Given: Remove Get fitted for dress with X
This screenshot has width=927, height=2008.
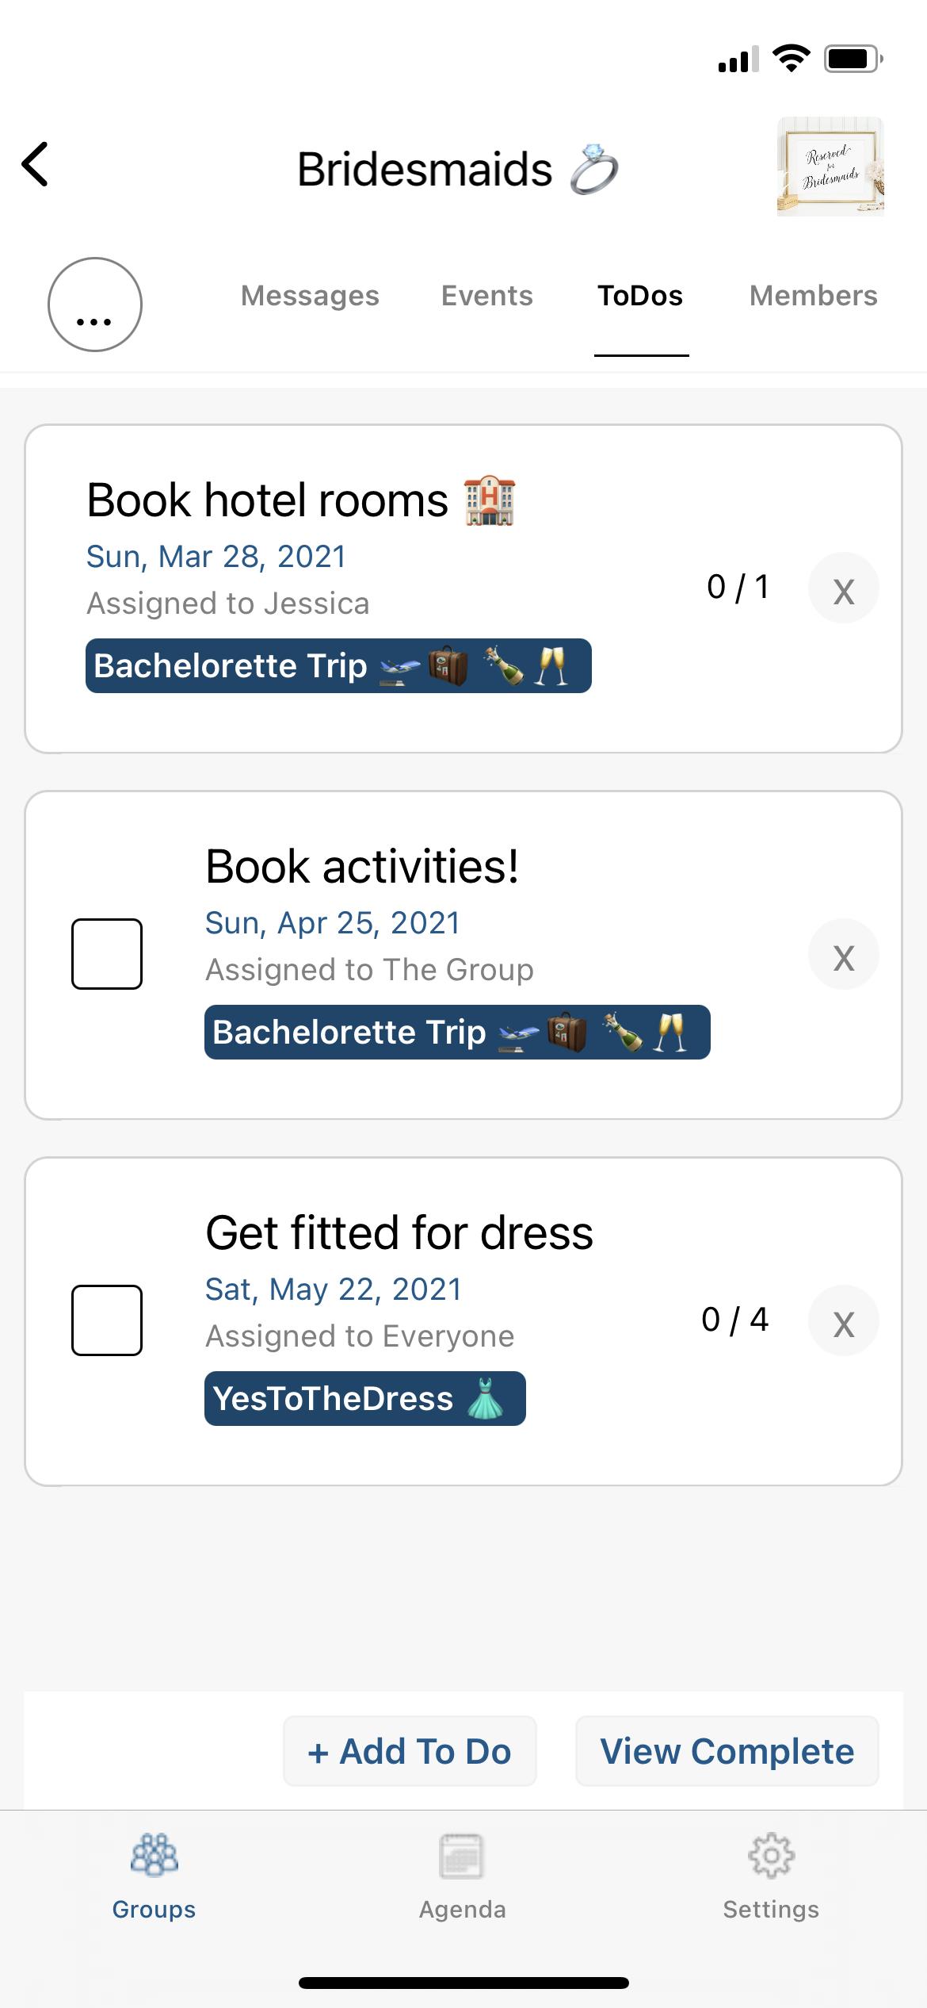Looking at the screenshot, I should coord(844,1321).
